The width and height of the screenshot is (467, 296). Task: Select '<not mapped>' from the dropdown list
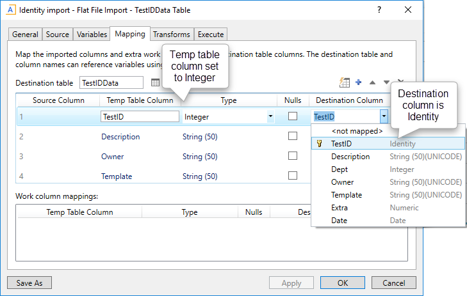357,131
